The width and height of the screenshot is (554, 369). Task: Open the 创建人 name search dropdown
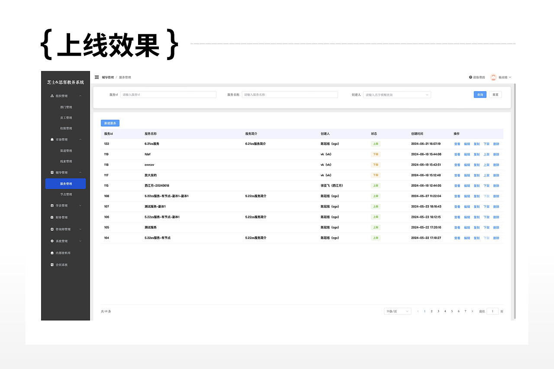pyautogui.click(x=396, y=94)
